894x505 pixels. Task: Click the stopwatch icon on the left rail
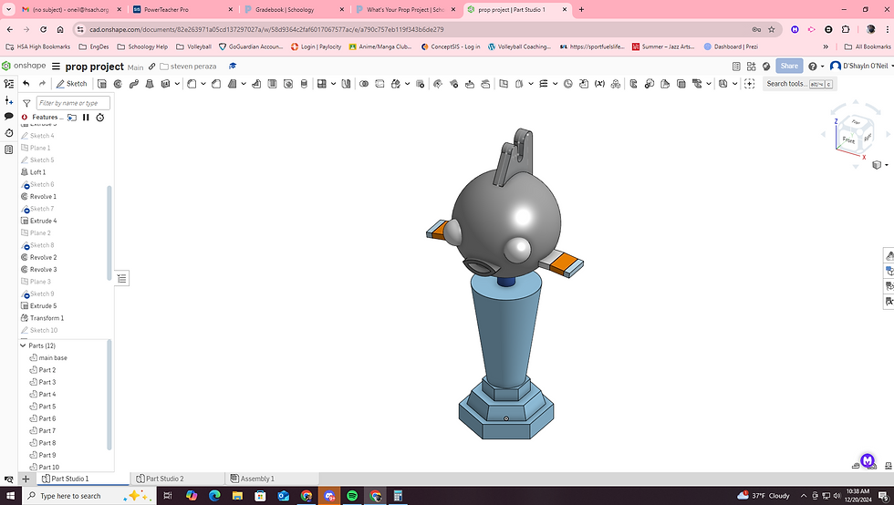[x=8, y=133]
